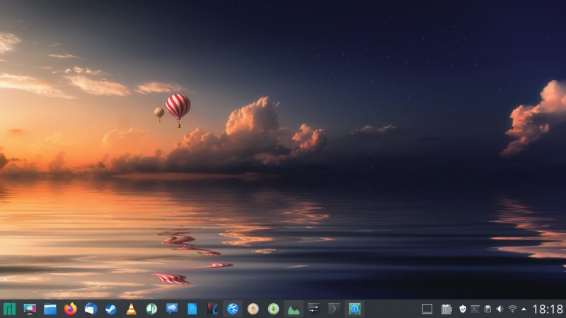Launch VLC media player
The height and width of the screenshot is (318, 566).
click(131, 309)
